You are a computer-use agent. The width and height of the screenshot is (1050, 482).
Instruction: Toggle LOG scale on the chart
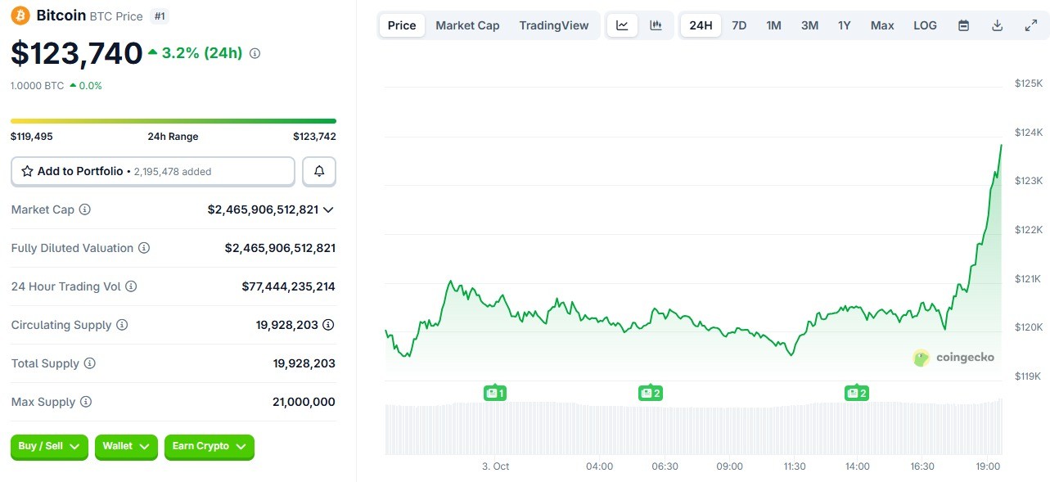click(x=925, y=25)
